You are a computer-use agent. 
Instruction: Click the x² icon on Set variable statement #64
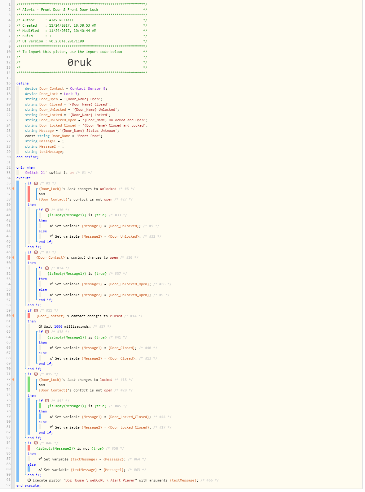coord(40,459)
